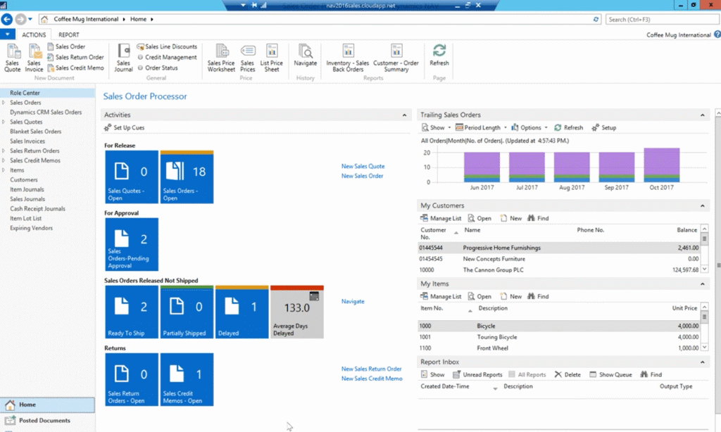Screen dimensions: 721x432
Task: Open the Sales Orders - Open tile
Action: 187,177
